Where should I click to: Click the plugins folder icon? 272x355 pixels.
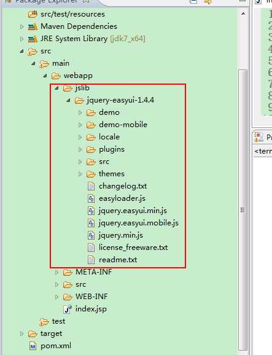(x=91, y=149)
